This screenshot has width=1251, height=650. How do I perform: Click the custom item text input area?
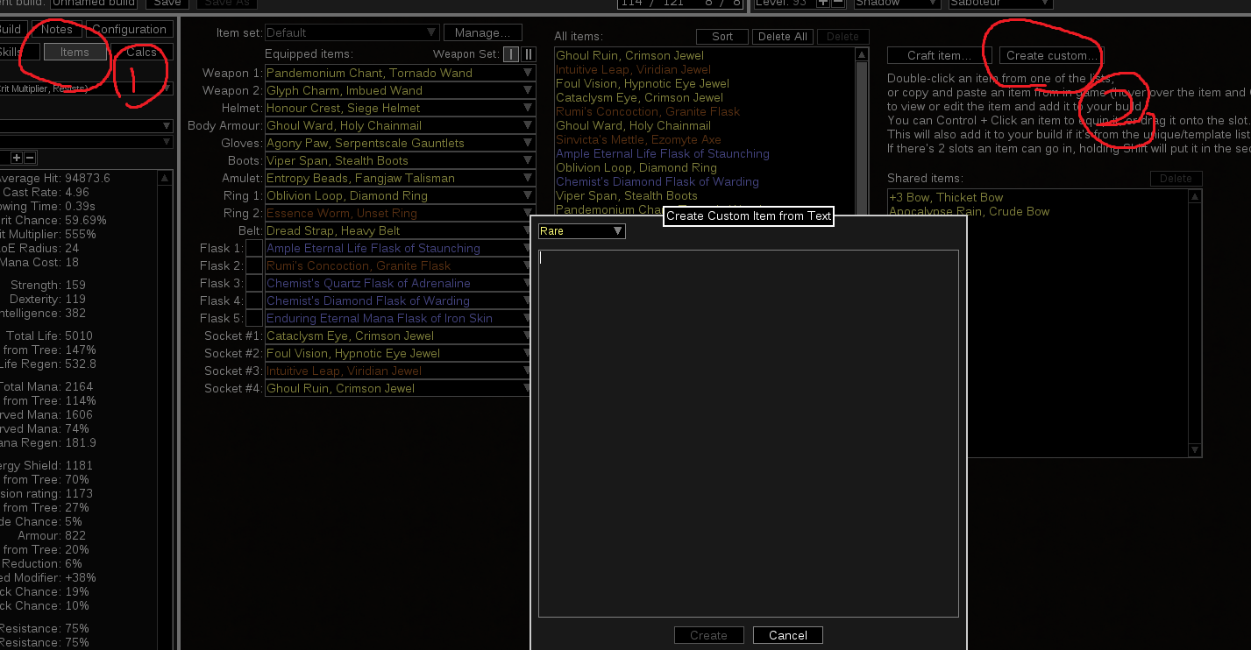748,434
